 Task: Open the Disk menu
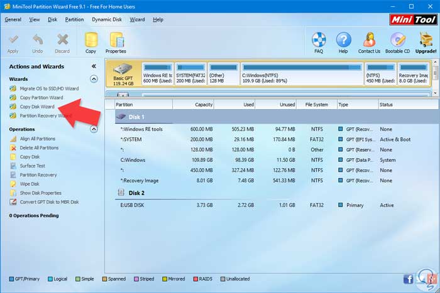point(52,19)
